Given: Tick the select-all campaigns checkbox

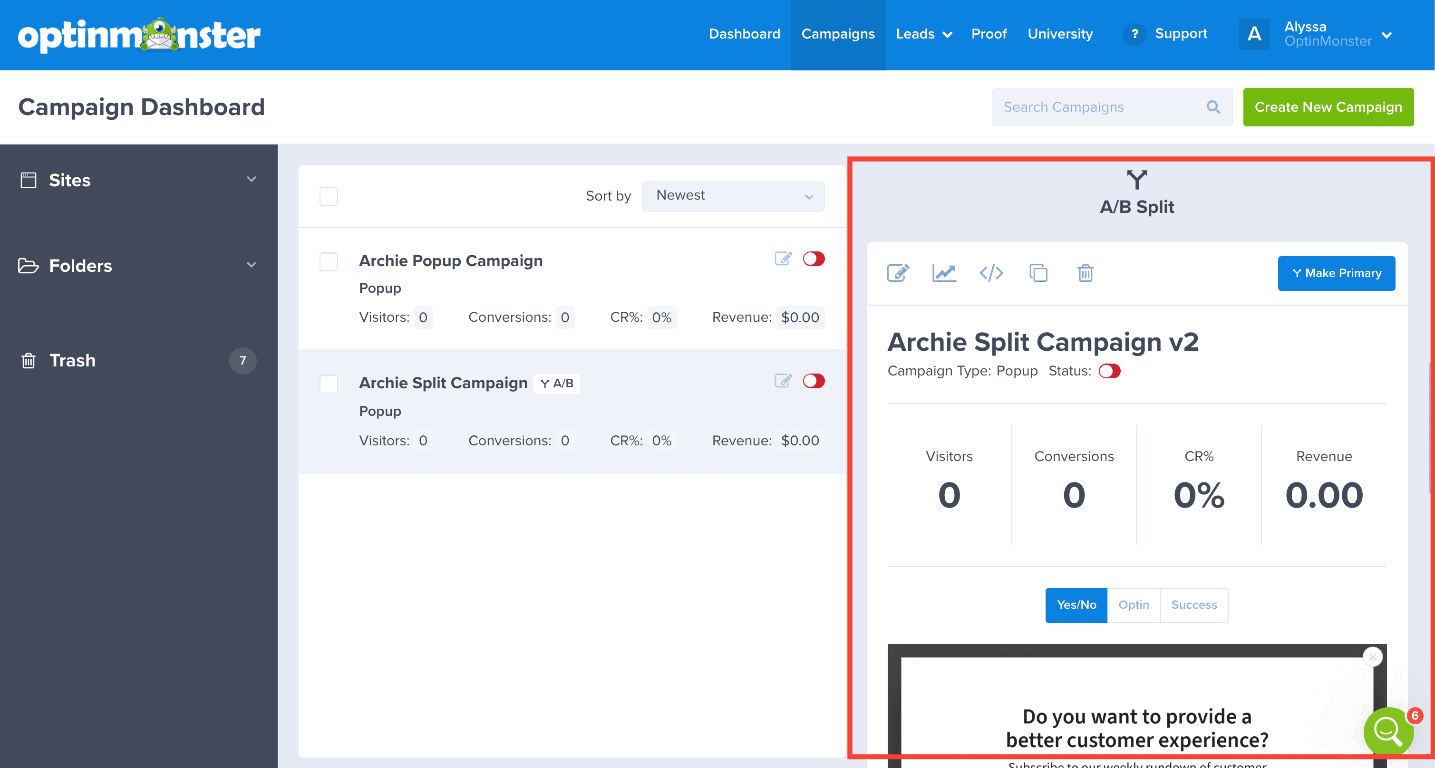Looking at the screenshot, I should tap(329, 196).
